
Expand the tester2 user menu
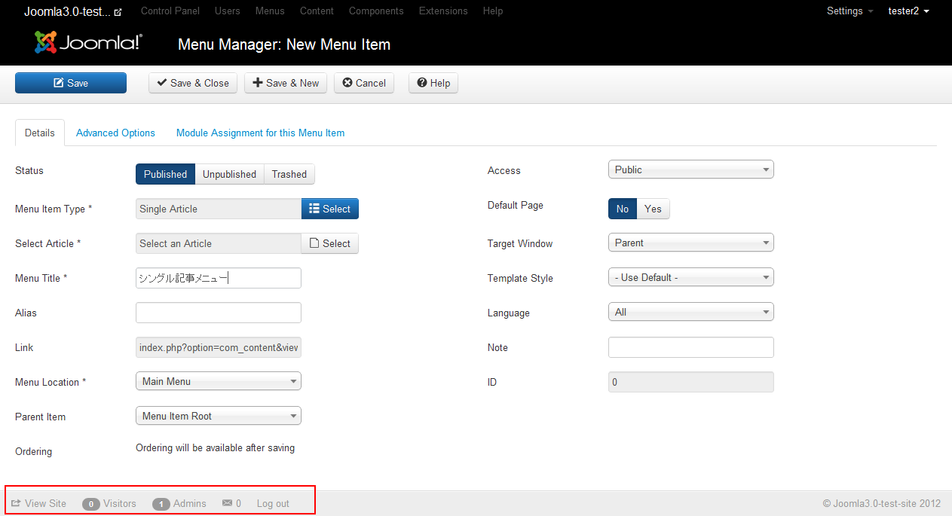pos(909,11)
